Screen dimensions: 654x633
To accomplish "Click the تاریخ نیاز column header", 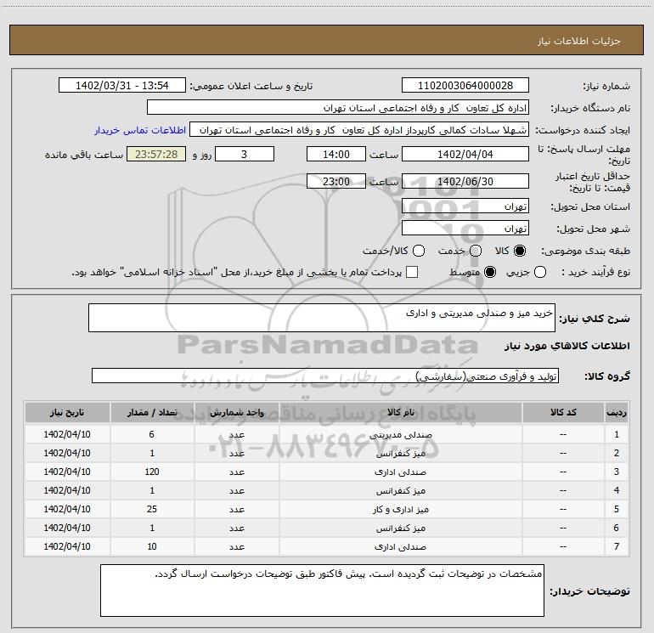I will coord(67,413).
